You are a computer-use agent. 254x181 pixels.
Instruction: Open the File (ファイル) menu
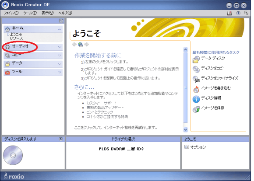click(x=11, y=13)
